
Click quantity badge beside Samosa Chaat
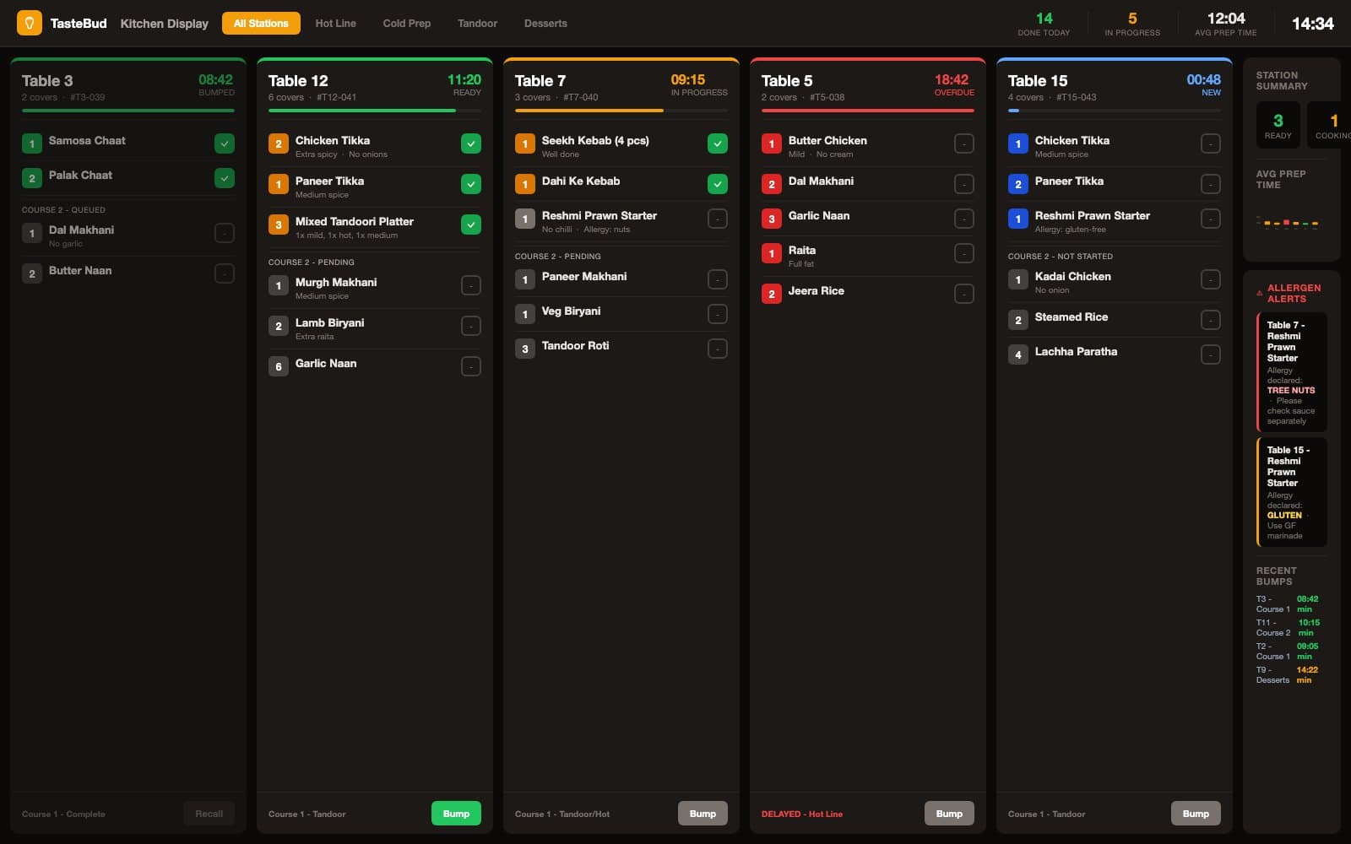pyautogui.click(x=32, y=143)
